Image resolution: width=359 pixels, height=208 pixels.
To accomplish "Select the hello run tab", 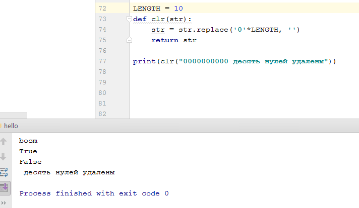I will pos(11,126).
